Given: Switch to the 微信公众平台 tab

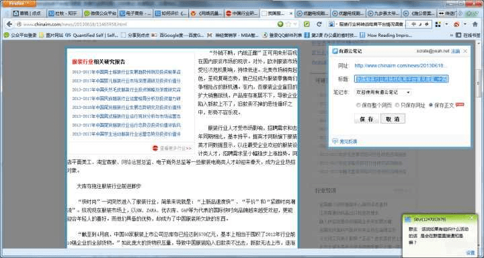Looking at the screenshot, I should [x=99, y=13].
